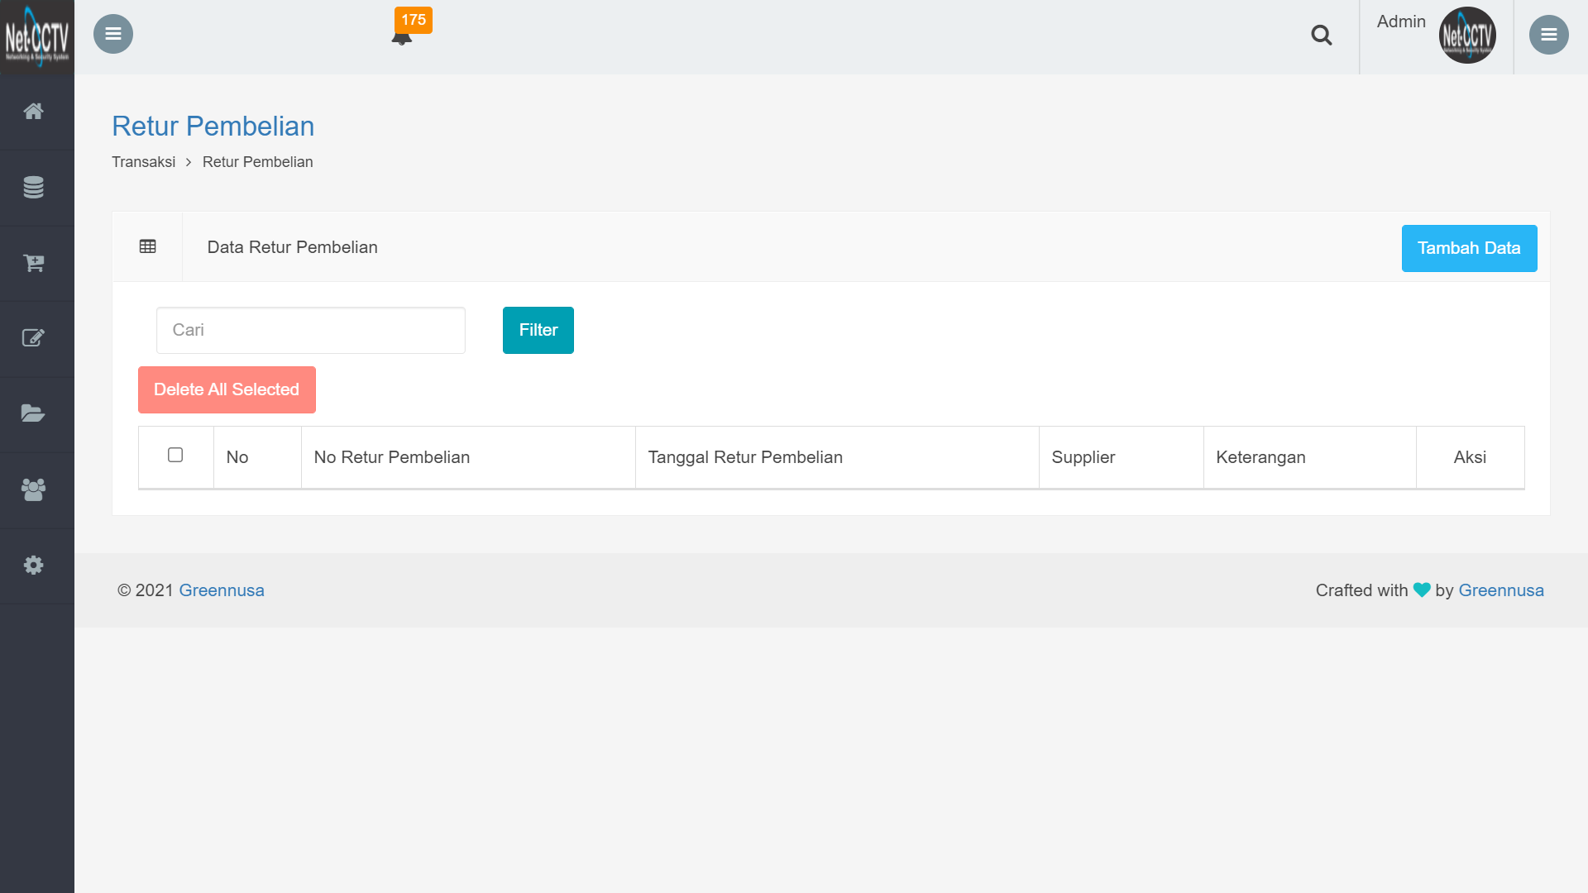
Task: Open the database stack sidebar icon
Action: [33, 188]
